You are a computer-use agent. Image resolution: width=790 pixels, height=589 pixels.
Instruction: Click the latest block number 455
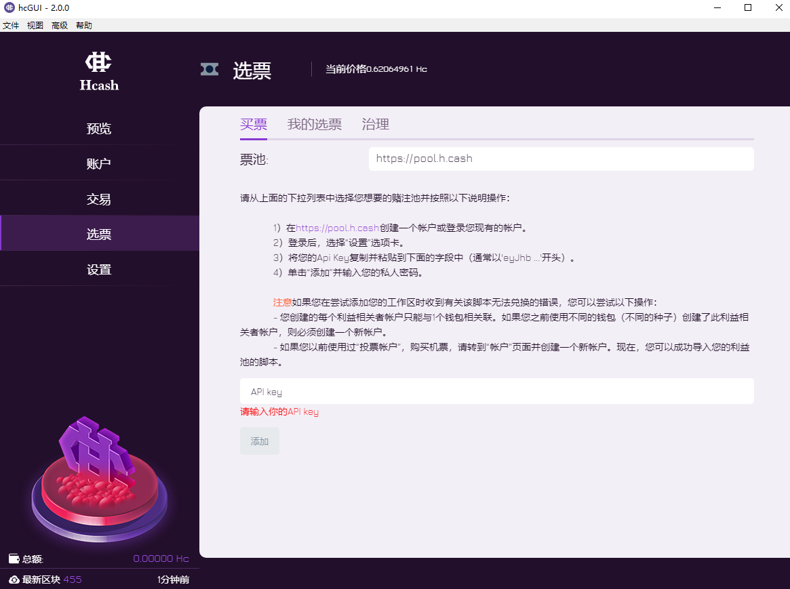pos(72,580)
